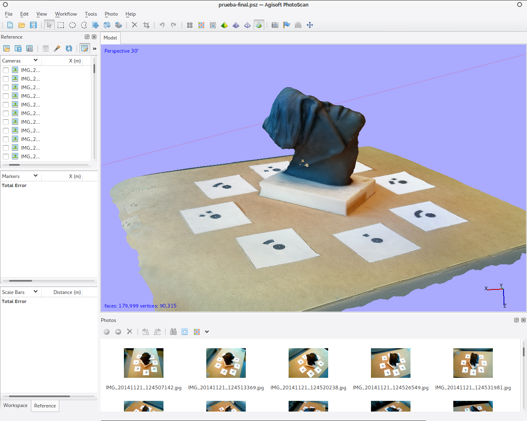Click the Photos pane vertical scrollbar
The height and width of the screenshot is (421, 527).
point(524,374)
